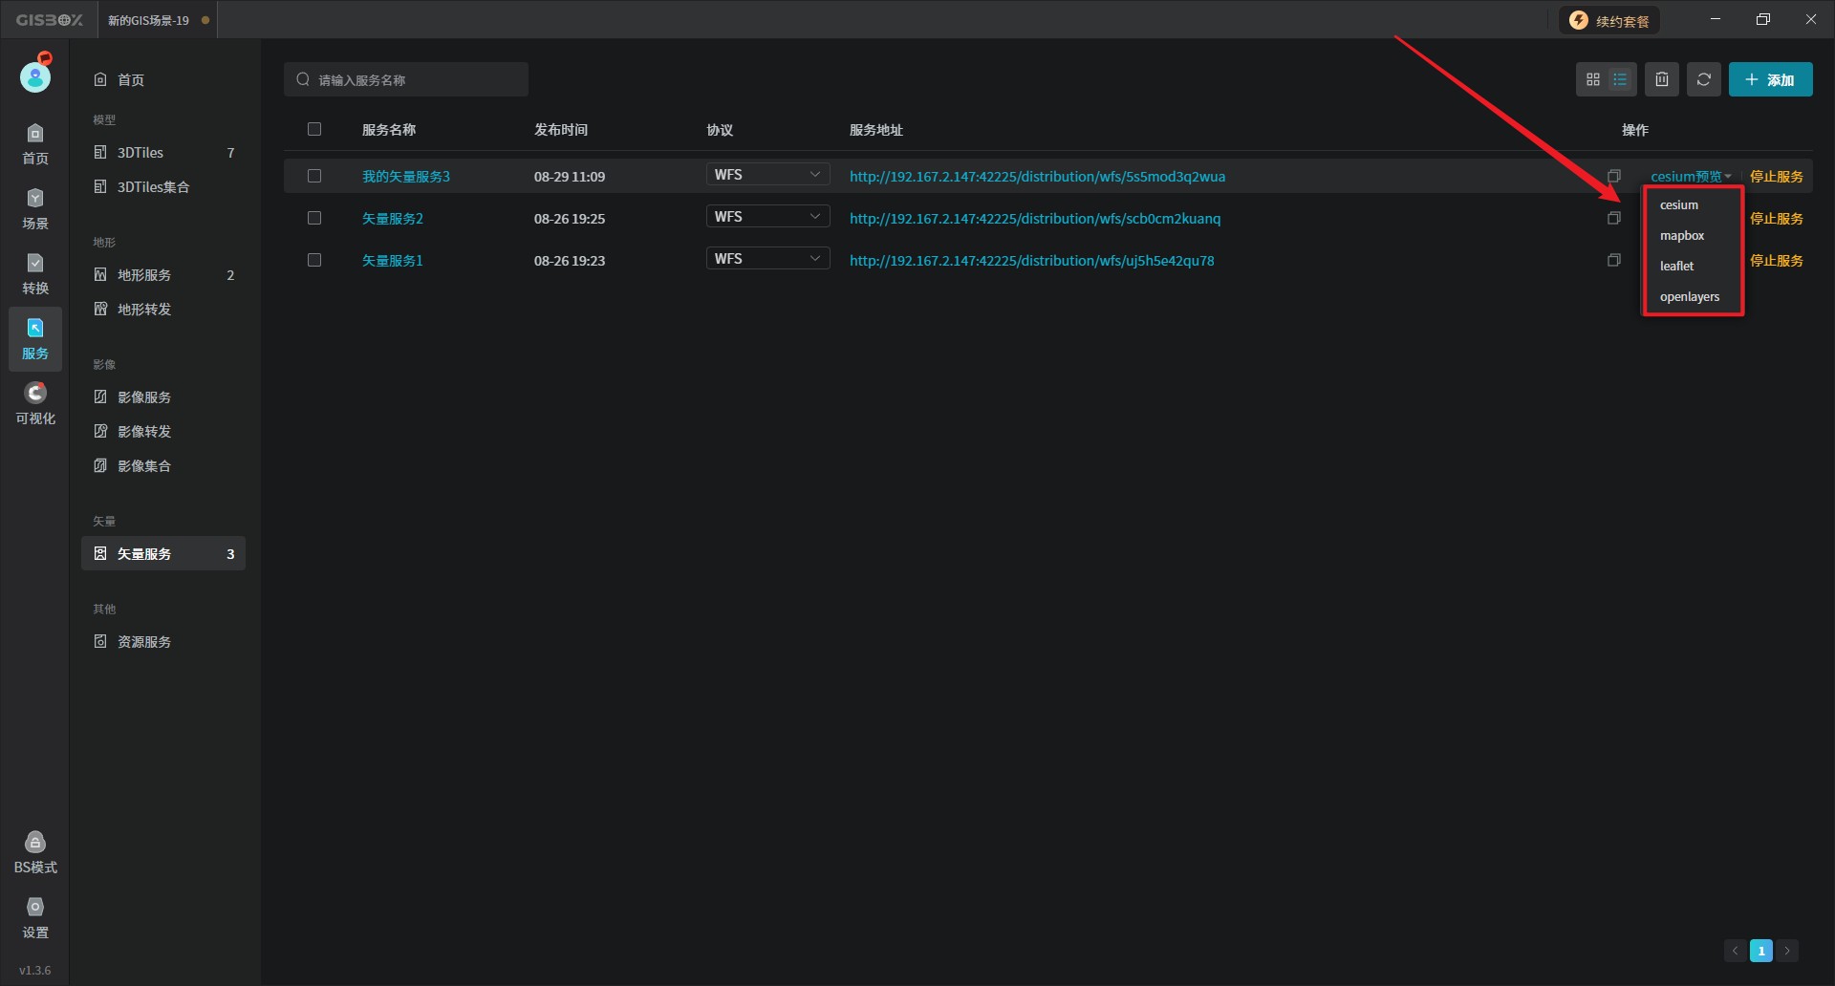Open 设置 settings gear icon

(35, 917)
